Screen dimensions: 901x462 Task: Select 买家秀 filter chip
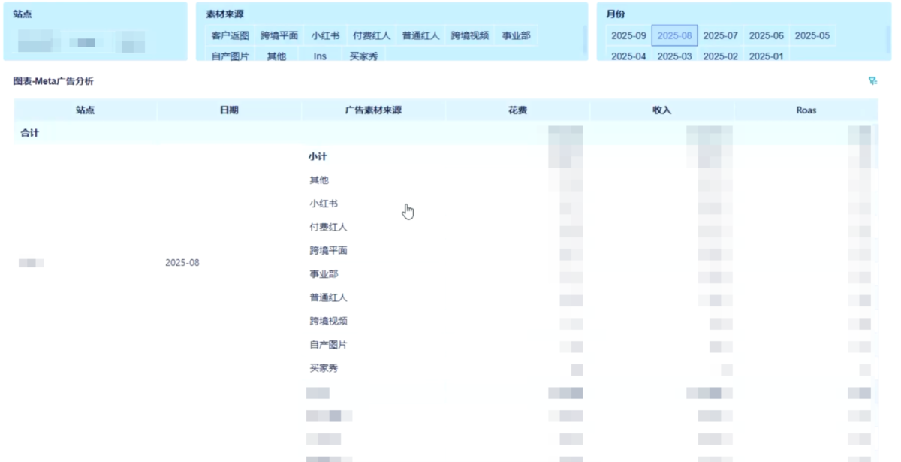coord(363,56)
